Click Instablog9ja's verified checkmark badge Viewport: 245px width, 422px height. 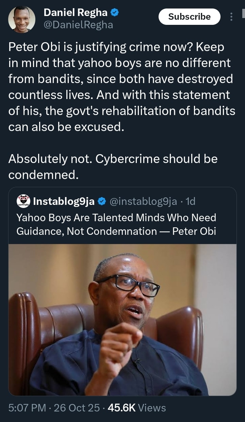click(101, 202)
